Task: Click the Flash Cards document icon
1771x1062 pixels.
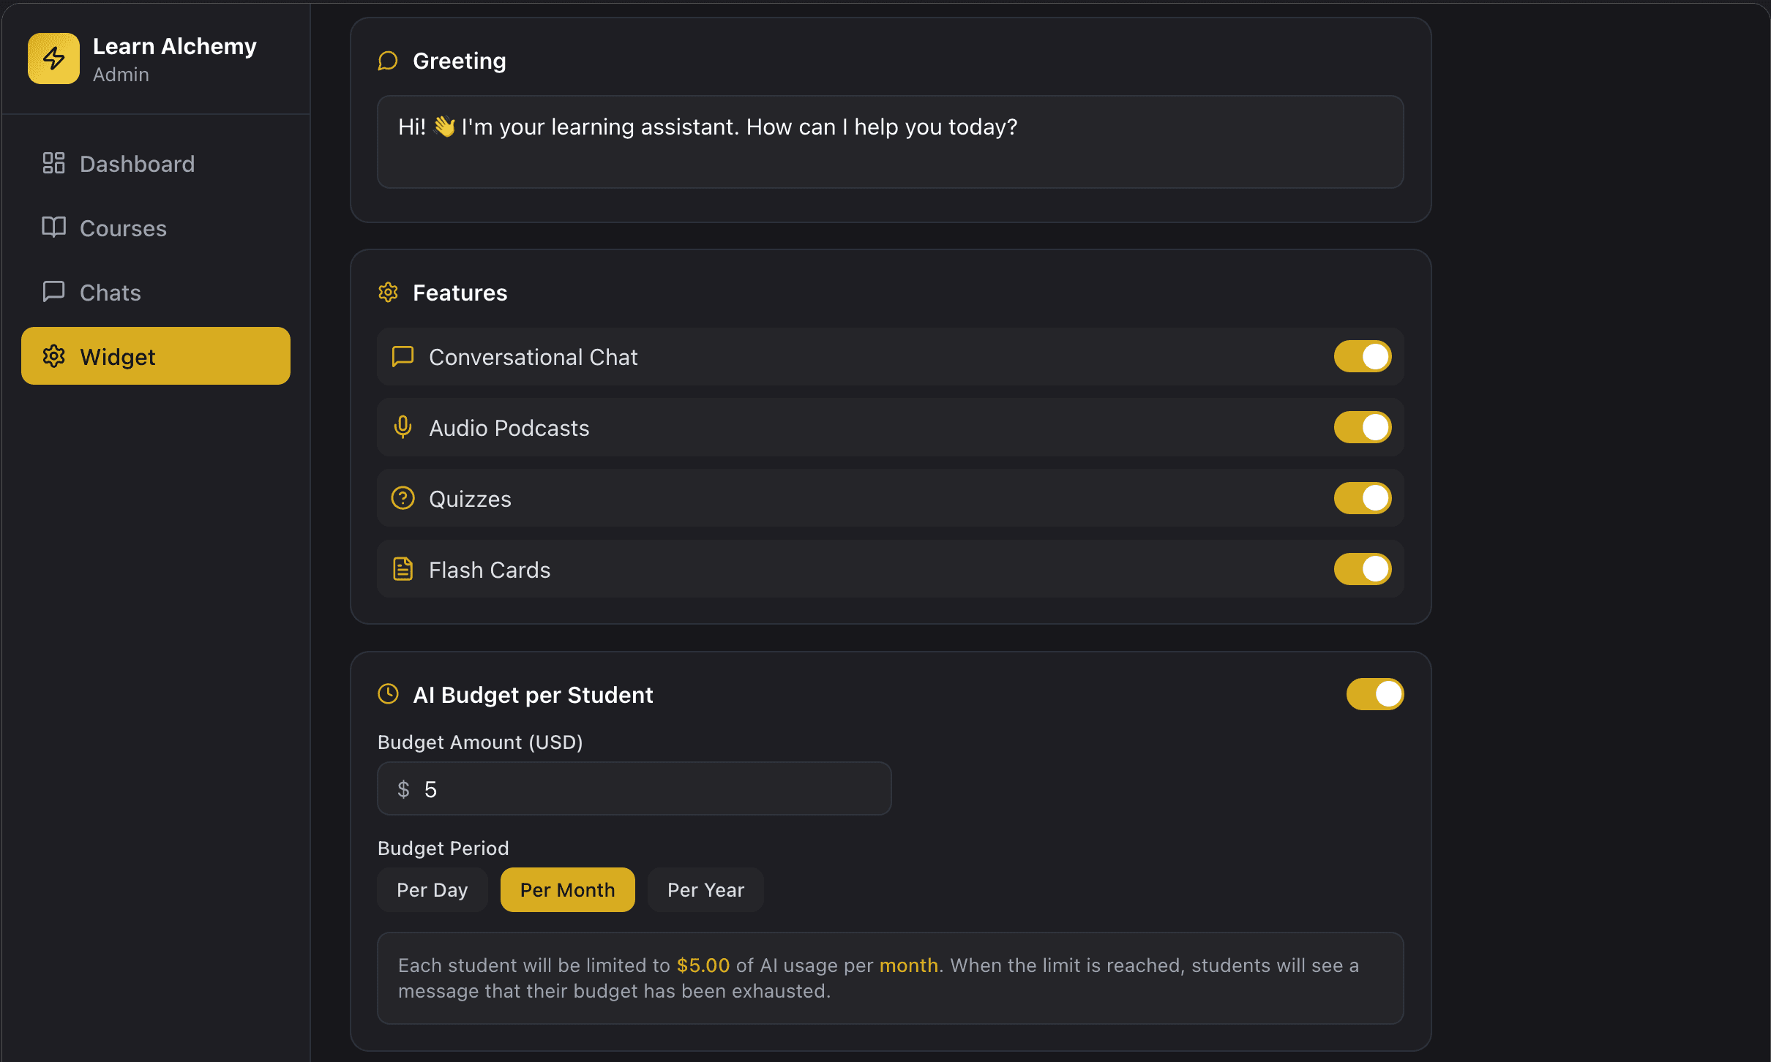Action: click(x=402, y=569)
